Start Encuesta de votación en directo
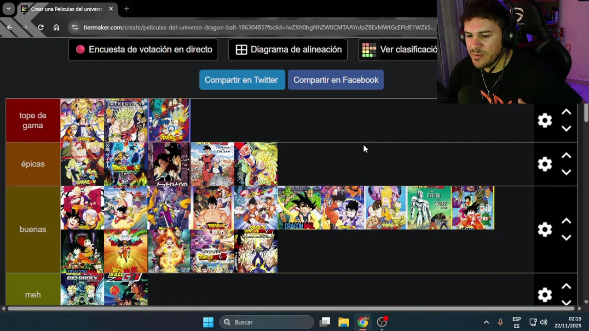Image resolution: width=589 pixels, height=331 pixels. tap(143, 50)
